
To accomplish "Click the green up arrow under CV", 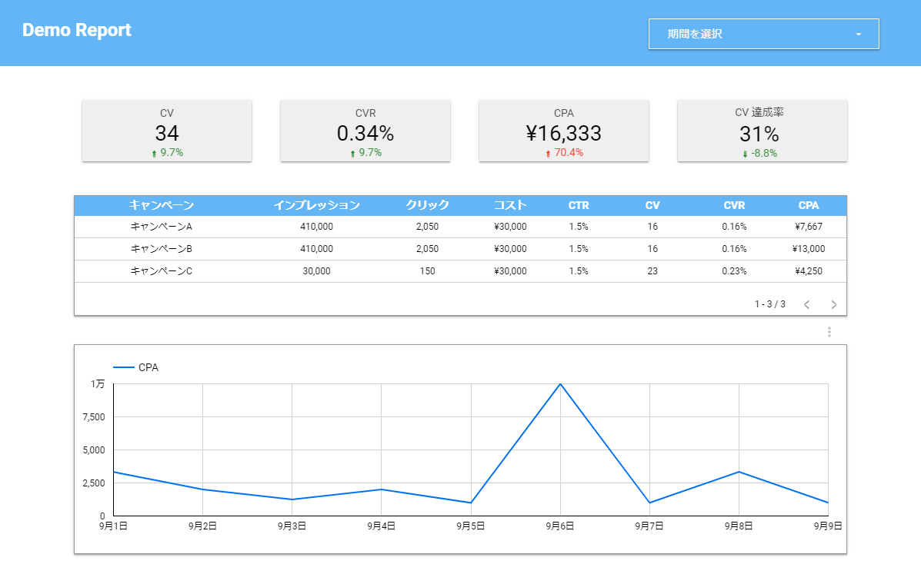I will [154, 154].
